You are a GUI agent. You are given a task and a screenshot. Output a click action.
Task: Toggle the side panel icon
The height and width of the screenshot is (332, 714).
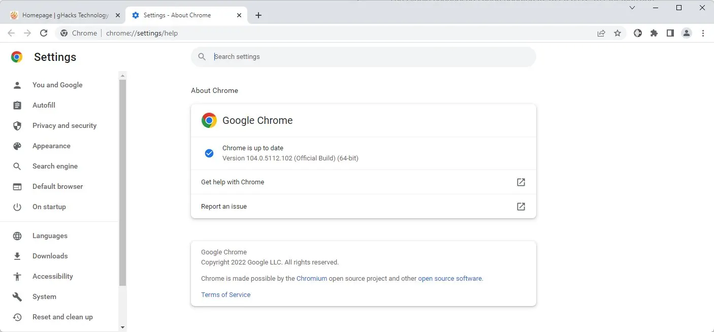click(670, 33)
